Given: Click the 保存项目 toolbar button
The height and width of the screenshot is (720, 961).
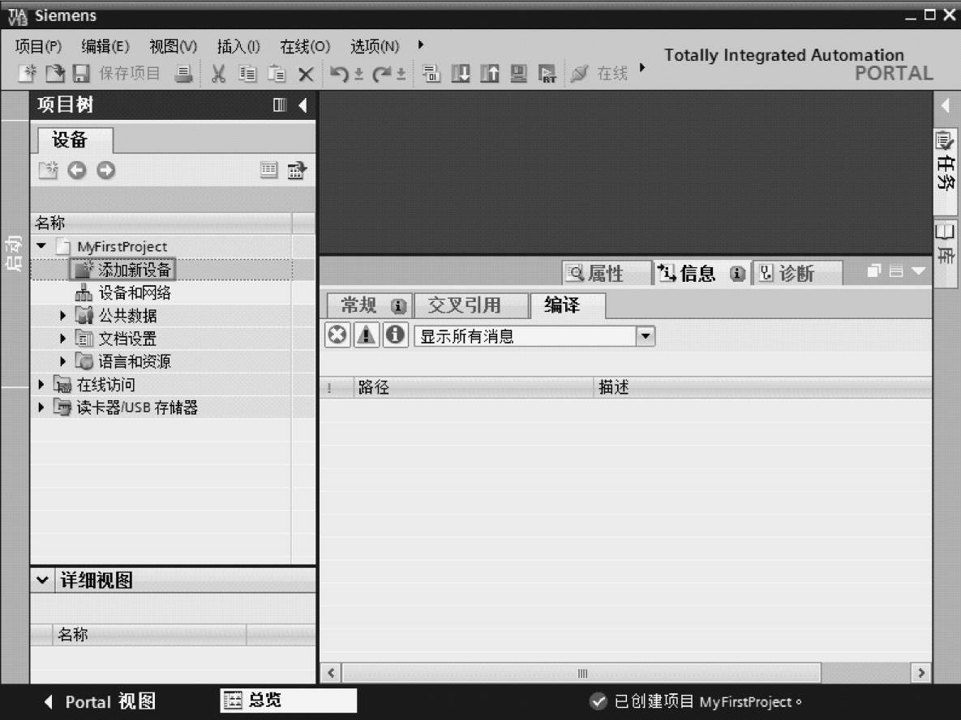Looking at the screenshot, I should 129,74.
